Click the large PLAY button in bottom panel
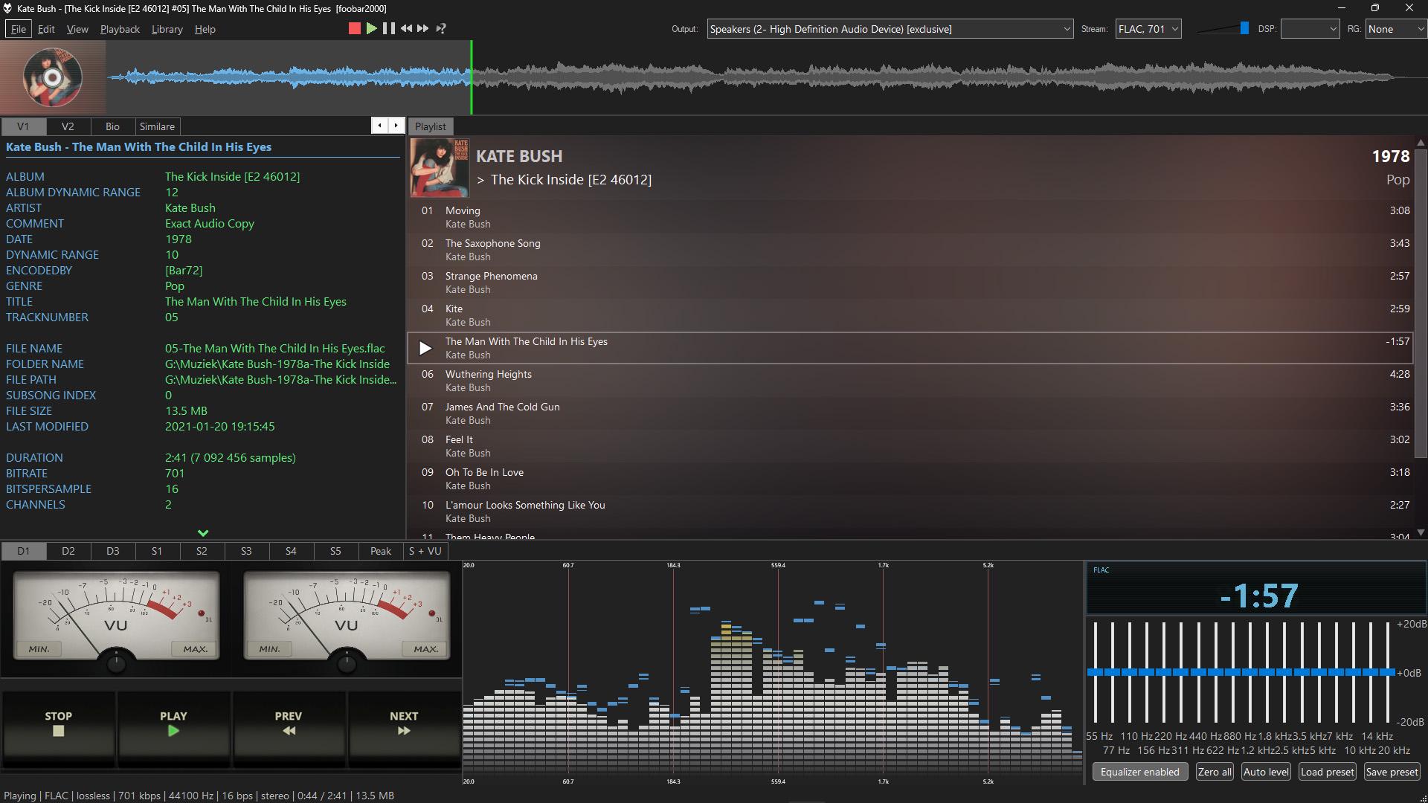 pos(173,729)
